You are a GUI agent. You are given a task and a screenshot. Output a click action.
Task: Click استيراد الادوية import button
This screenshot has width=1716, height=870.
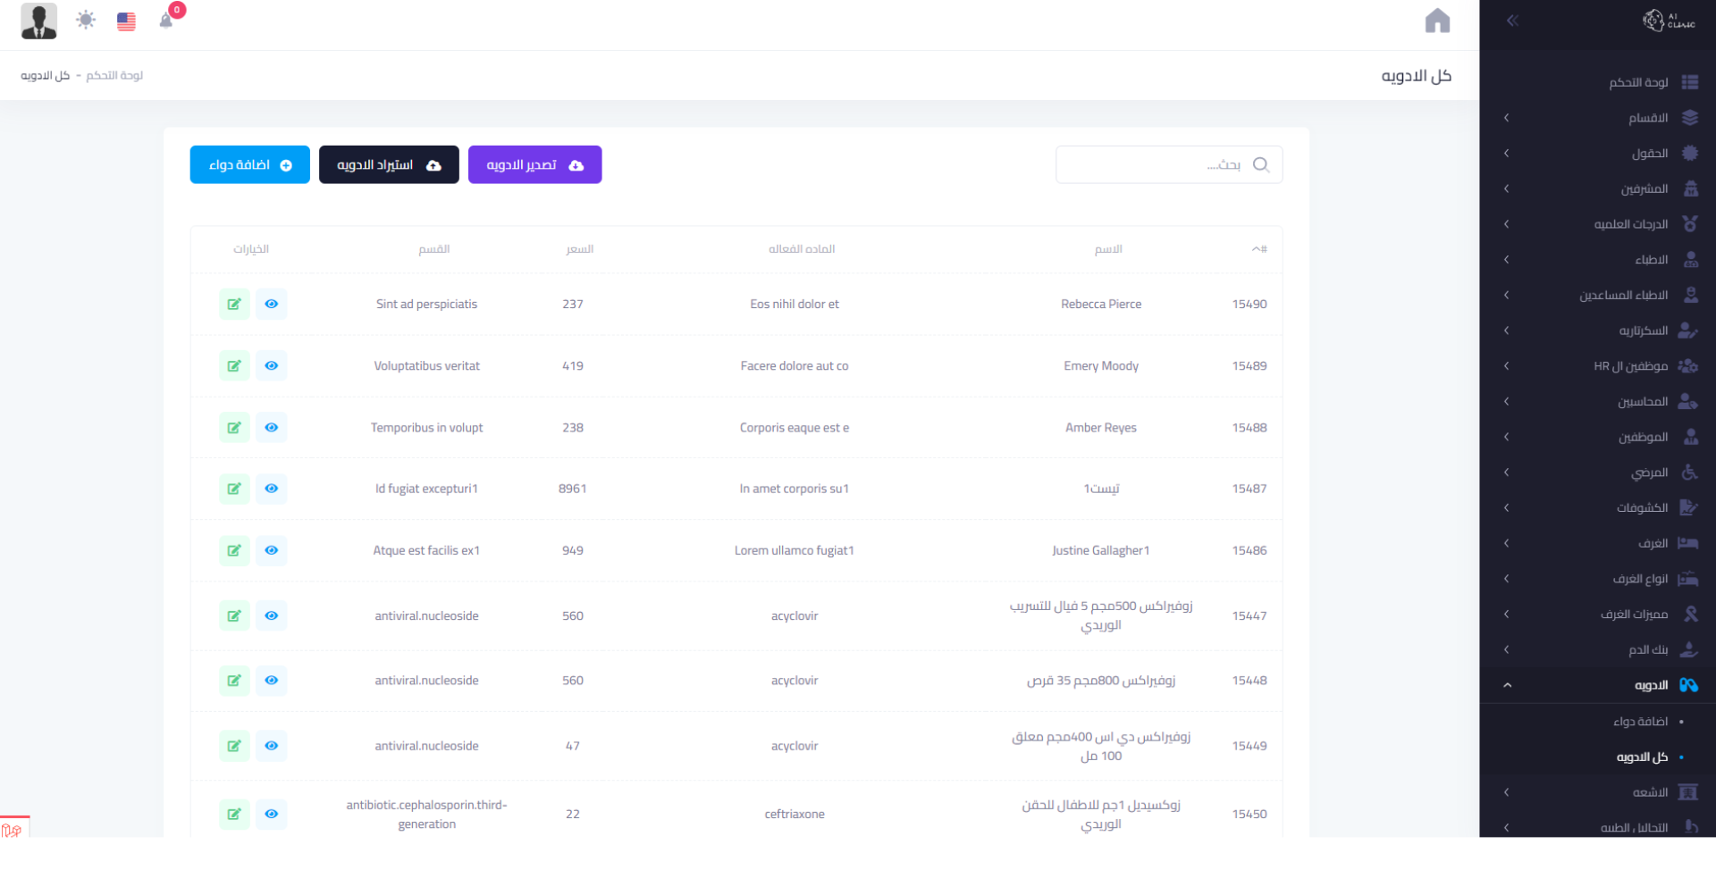pos(389,165)
